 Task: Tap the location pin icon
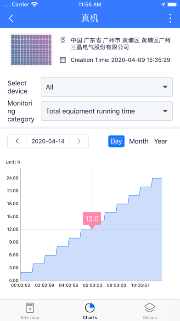click(63, 40)
